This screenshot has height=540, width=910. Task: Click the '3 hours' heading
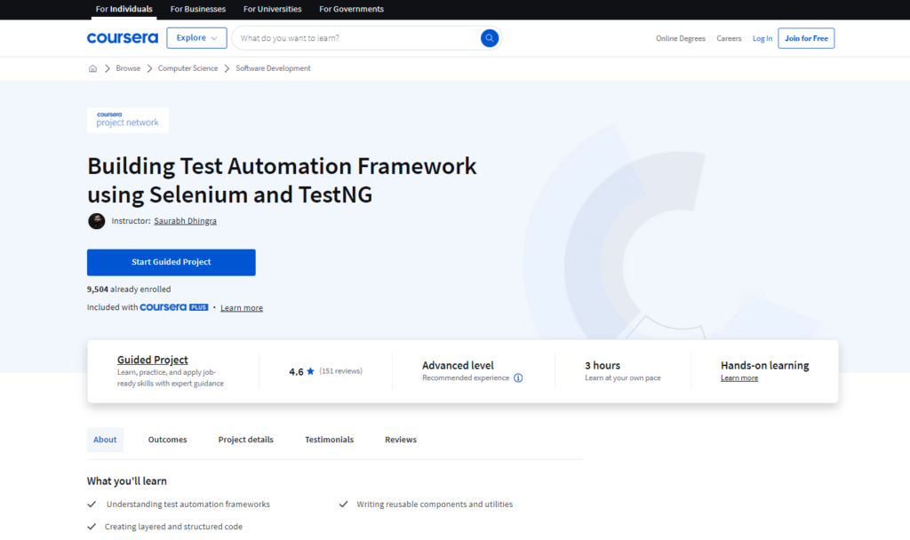(x=603, y=365)
